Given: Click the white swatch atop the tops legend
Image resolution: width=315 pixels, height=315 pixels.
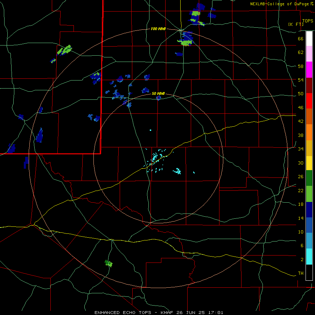Looking at the screenshot, I should point(309,38).
